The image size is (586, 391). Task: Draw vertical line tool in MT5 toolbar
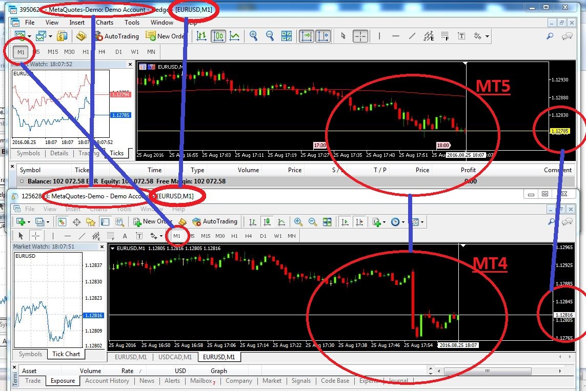click(379, 36)
